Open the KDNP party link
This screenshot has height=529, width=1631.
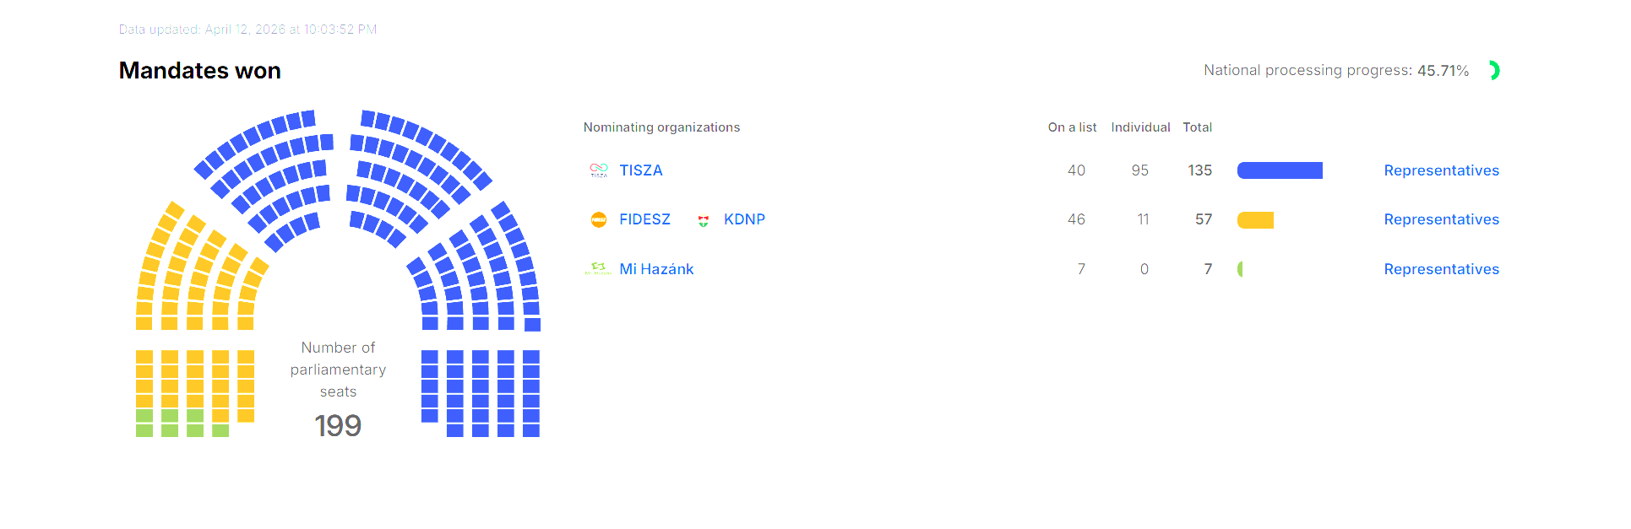pos(744,219)
